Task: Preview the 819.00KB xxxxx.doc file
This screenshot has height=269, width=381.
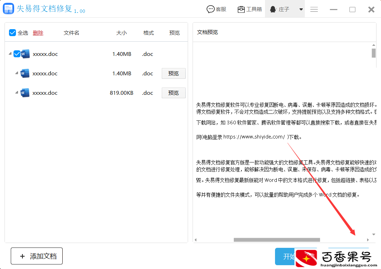Action: (x=174, y=93)
